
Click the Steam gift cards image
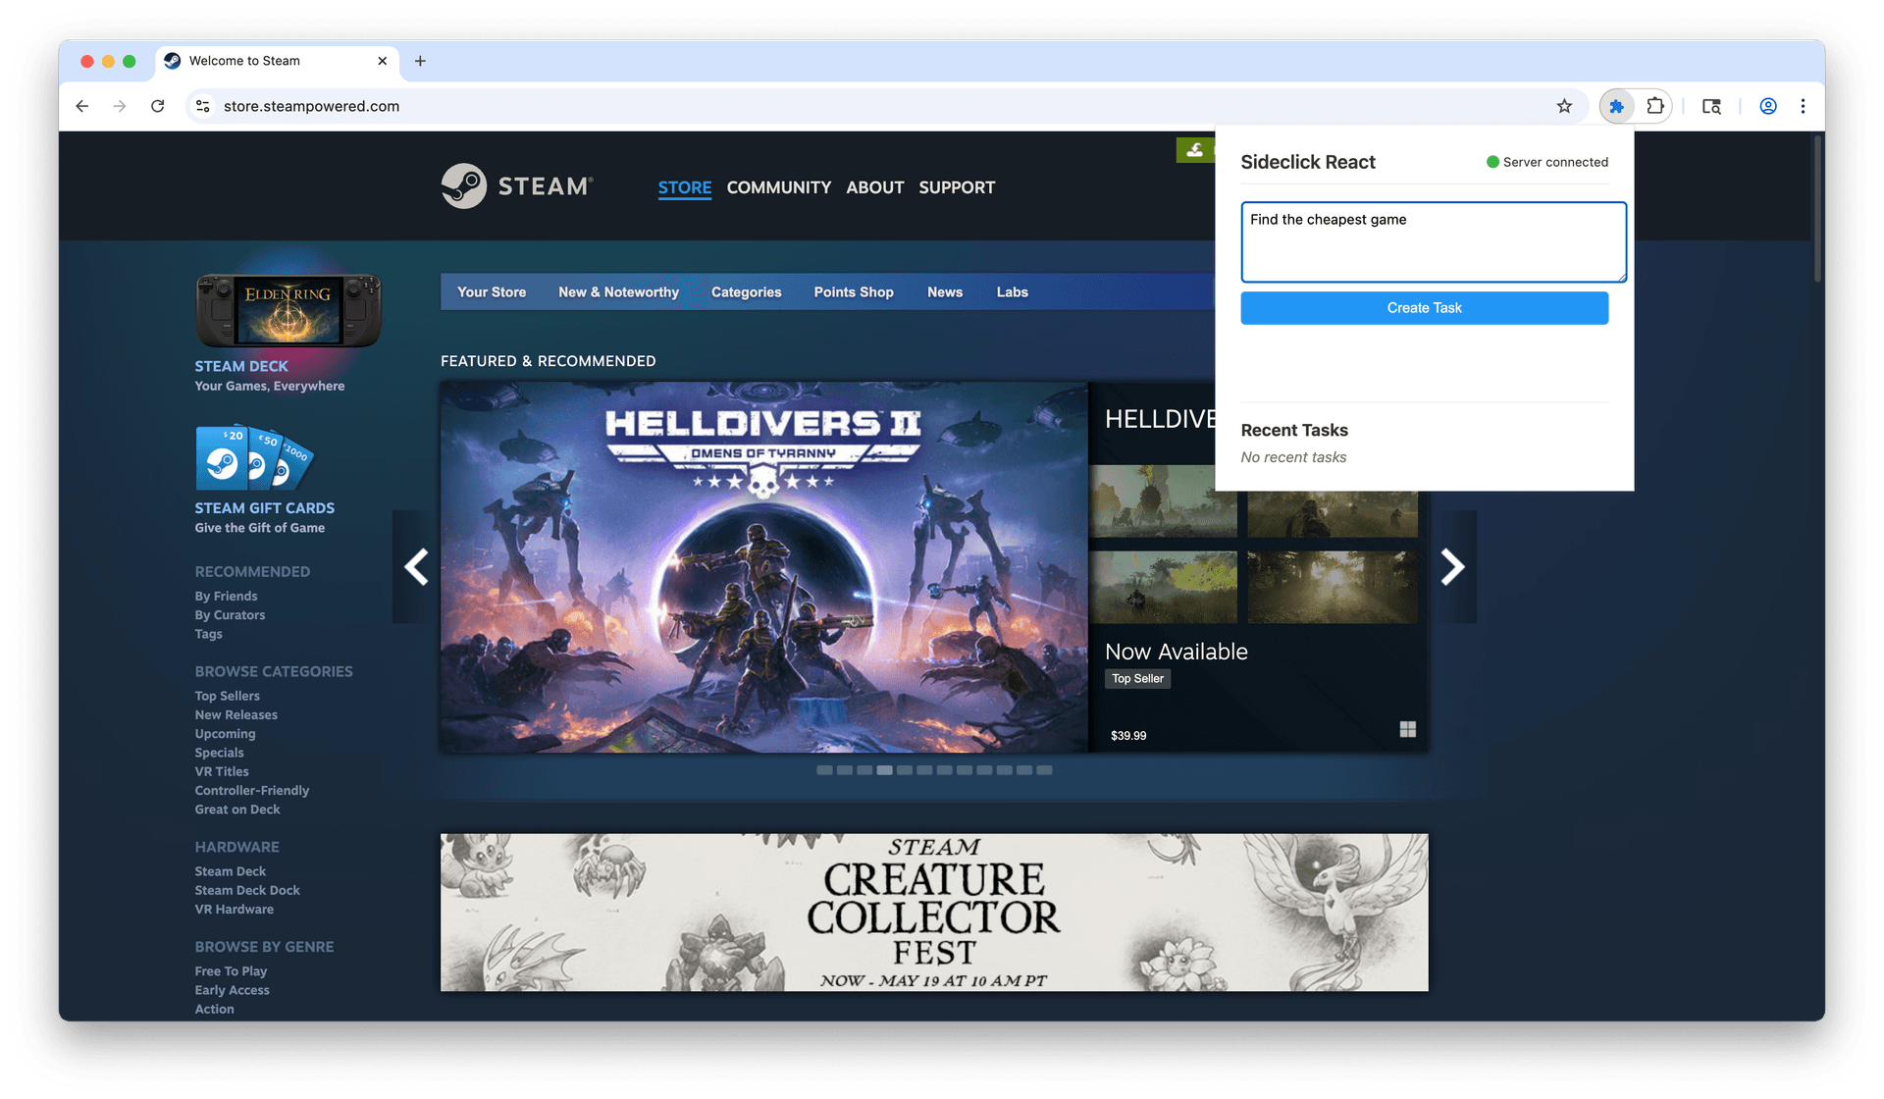click(255, 457)
